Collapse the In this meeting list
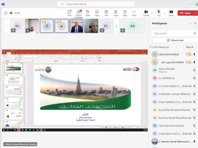Image resolution: width=198 pixels, height=148 pixels. (x=150, y=47)
